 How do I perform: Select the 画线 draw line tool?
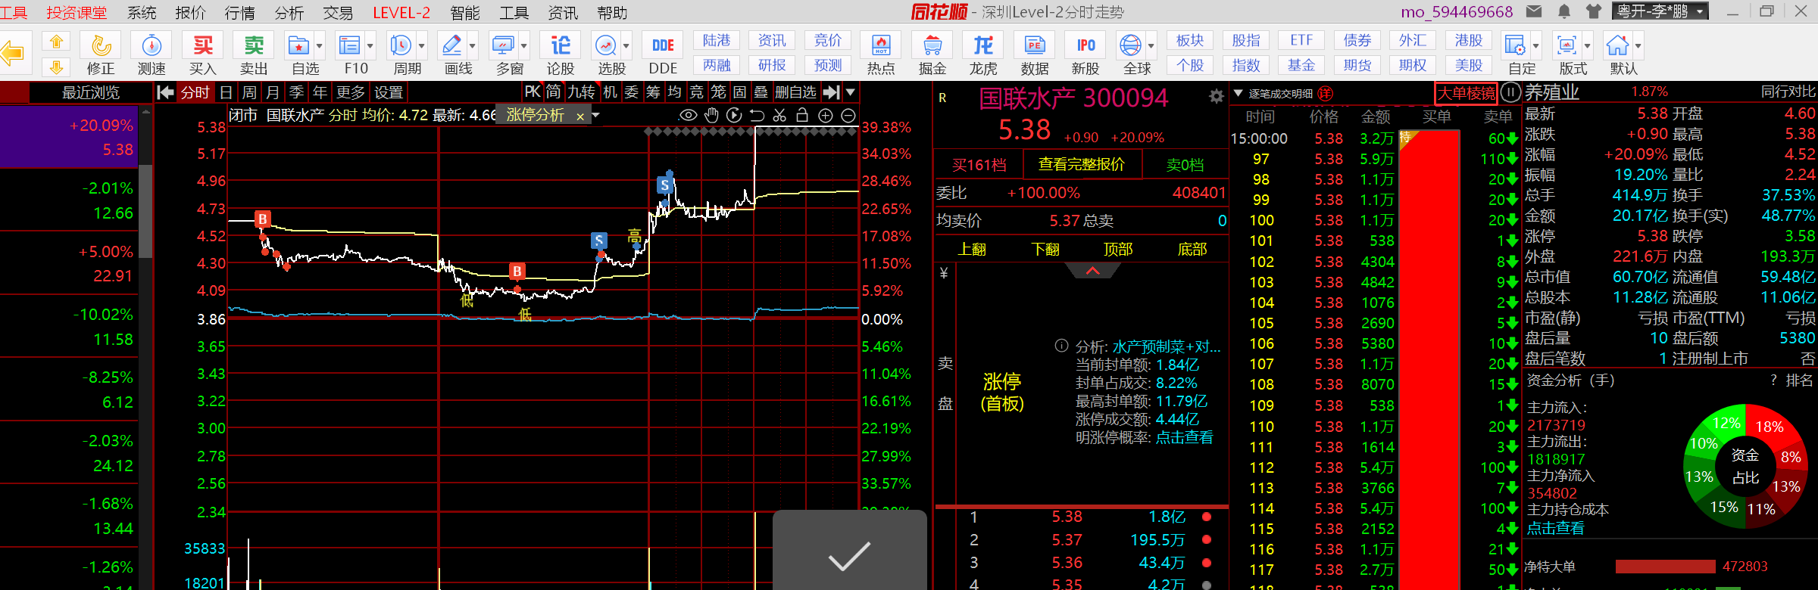click(451, 45)
